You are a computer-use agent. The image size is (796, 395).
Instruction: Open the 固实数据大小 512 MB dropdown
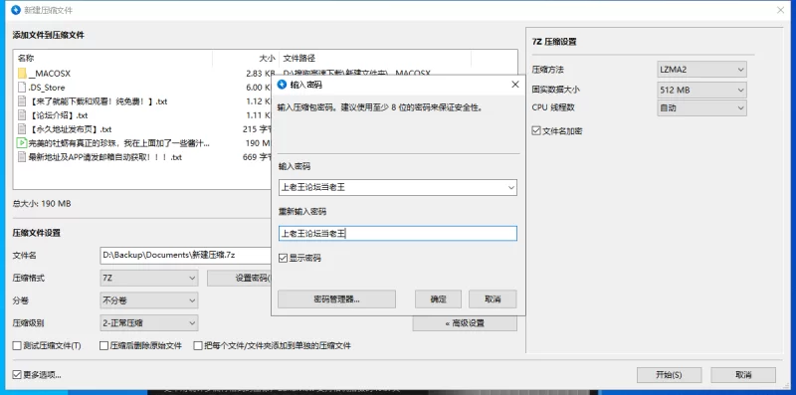pos(701,90)
